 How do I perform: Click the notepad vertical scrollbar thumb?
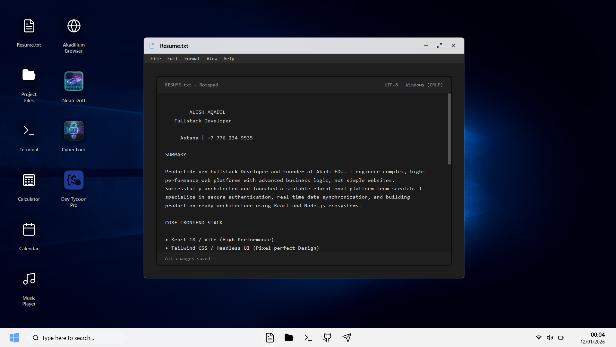coord(449,129)
